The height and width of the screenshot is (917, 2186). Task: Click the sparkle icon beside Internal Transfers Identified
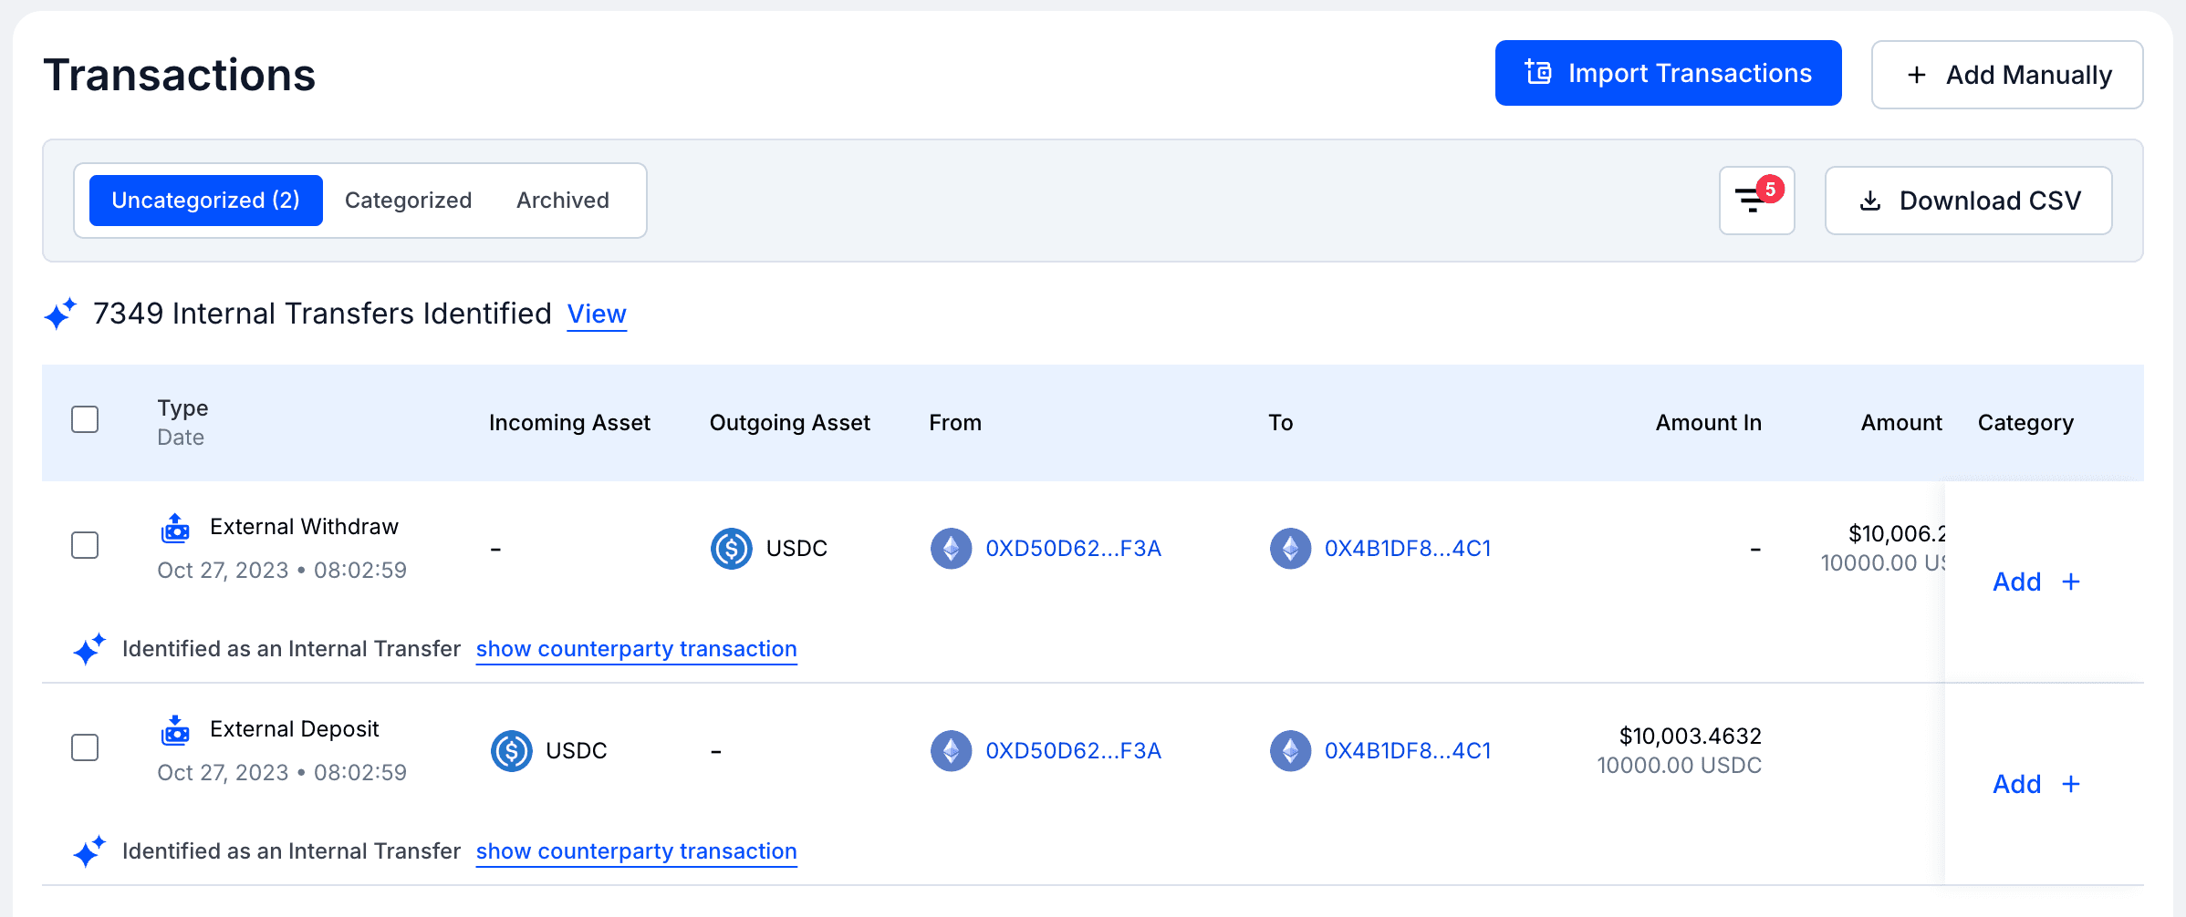pyautogui.click(x=58, y=314)
